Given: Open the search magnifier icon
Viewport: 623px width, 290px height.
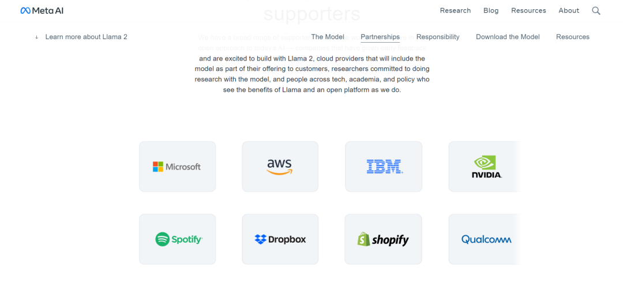Looking at the screenshot, I should pyautogui.click(x=596, y=11).
